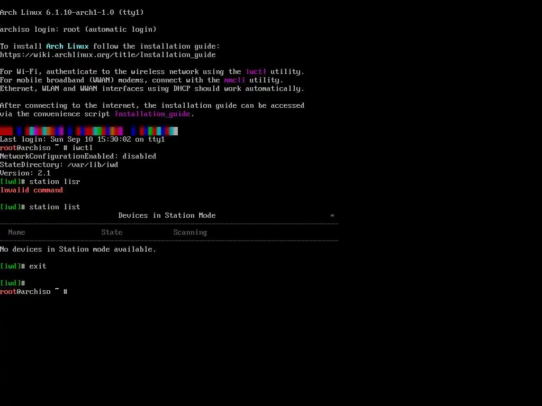Click the 'After connecting to the internet' line
The width and height of the screenshot is (542, 406).
pyautogui.click(x=152, y=106)
